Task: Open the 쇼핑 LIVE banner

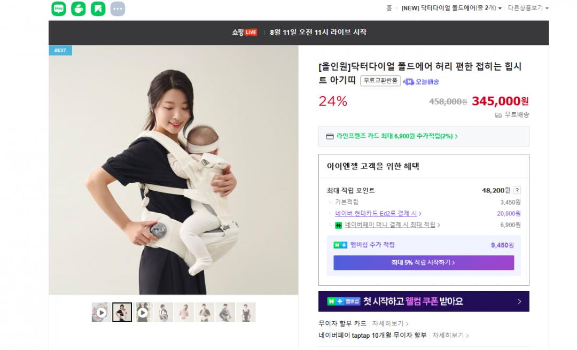Action: (299, 33)
